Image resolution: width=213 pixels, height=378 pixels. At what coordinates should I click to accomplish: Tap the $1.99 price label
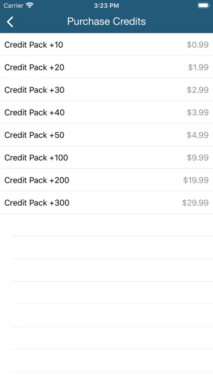point(198,67)
